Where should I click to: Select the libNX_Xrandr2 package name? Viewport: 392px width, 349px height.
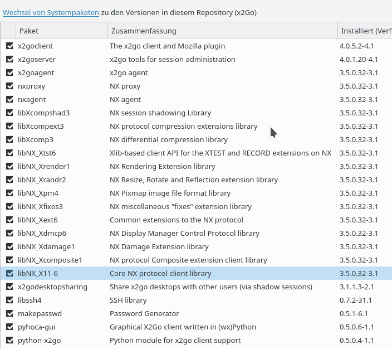coord(42,180)
